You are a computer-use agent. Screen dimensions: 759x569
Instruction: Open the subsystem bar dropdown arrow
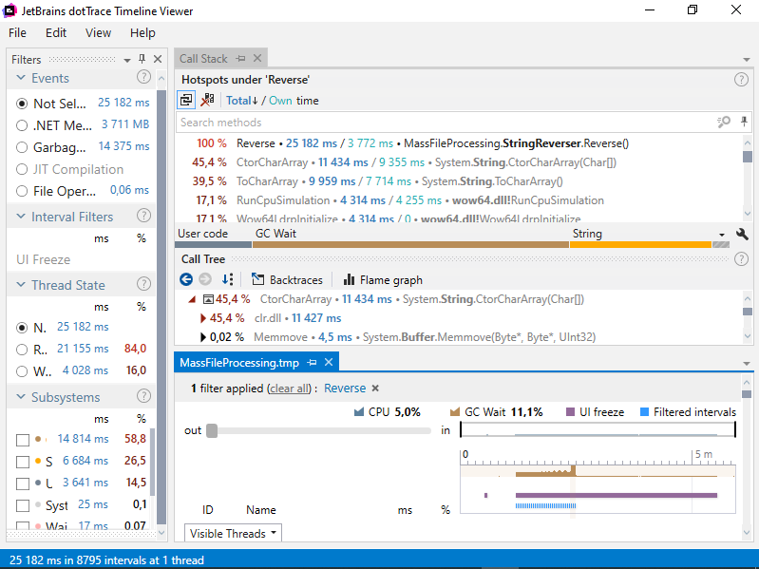(722, 235)
